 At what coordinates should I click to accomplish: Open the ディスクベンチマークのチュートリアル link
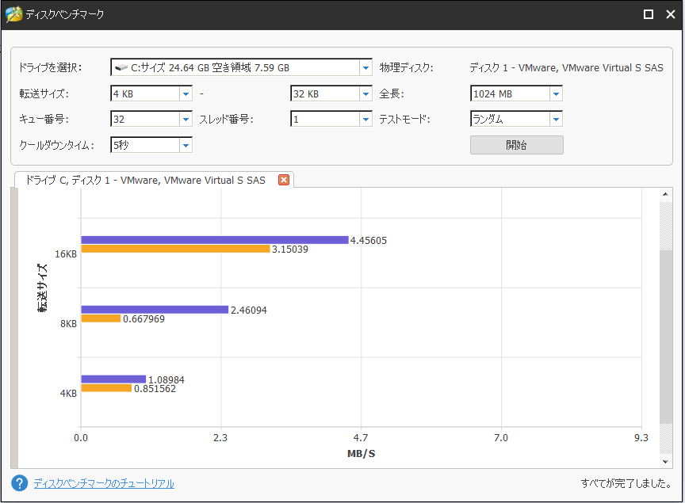tap(104, 483)
